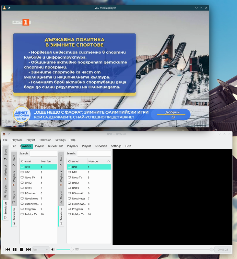237x259 pixels.
Task: Click the TV icon next to Program in left list
Action: click(x=22, y=209)
